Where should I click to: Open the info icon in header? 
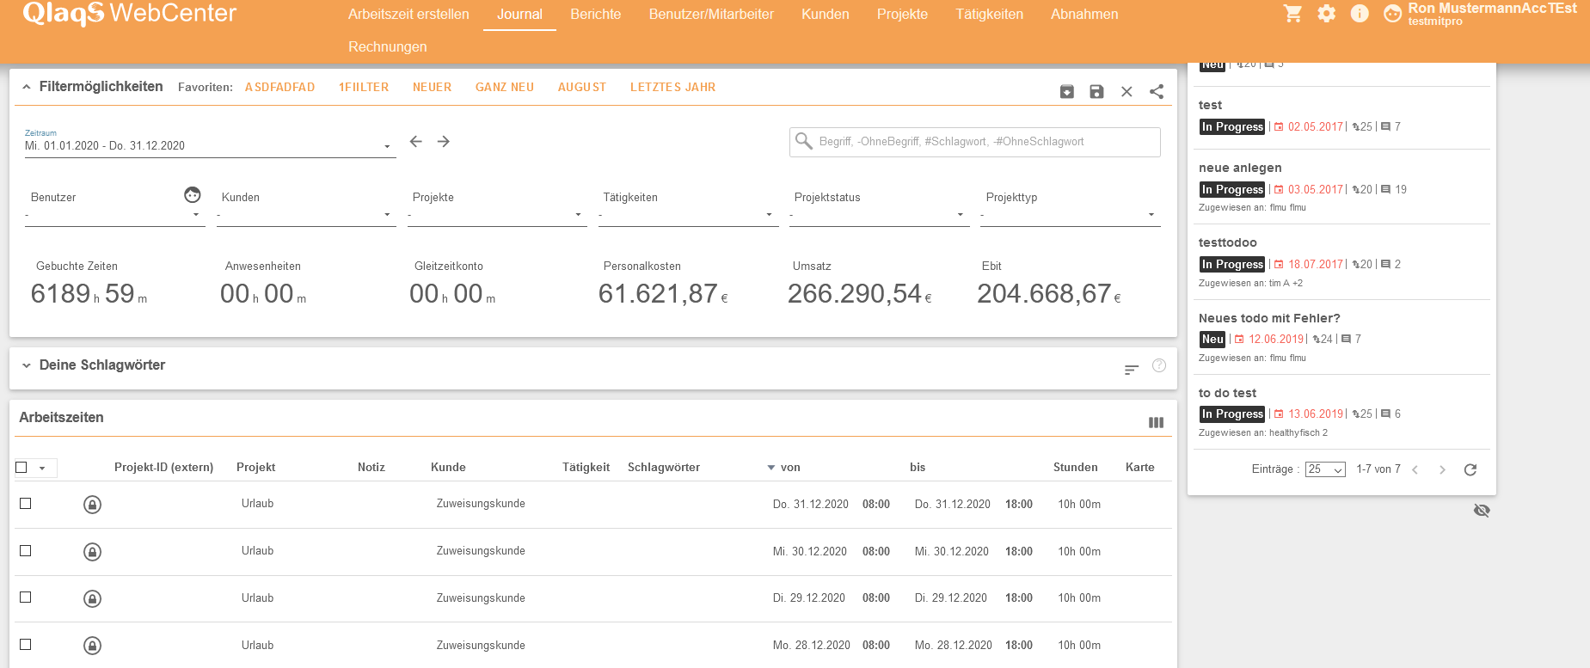point(1360,14)
